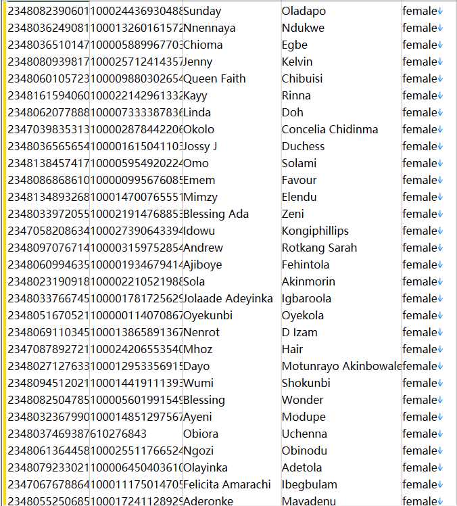Select the Rotkang Sarah last name cell
This screenshot has width=457, height=506.
(341, 248)
